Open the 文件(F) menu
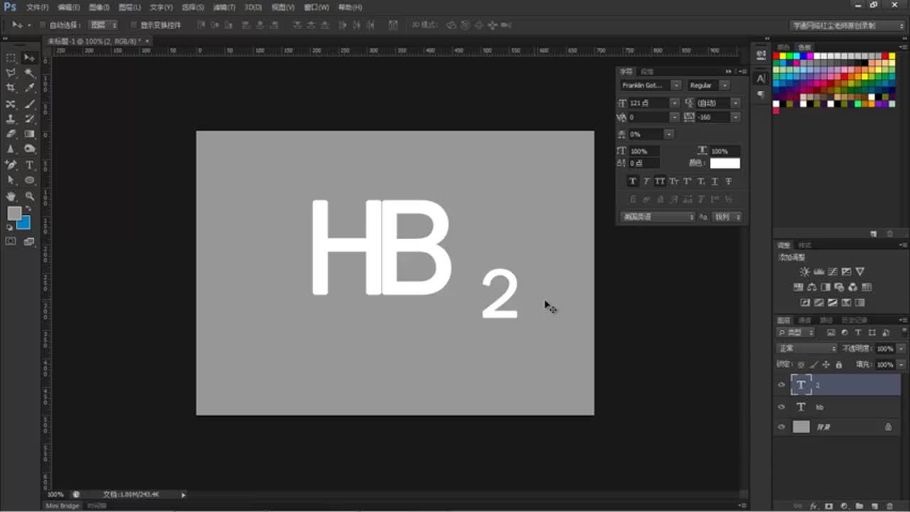The width and height of the screenshot is (910, 512). pos(37,7)
